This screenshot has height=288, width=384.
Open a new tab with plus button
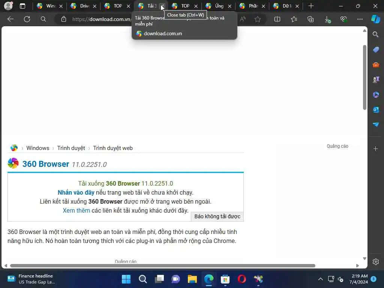[311, 6]
